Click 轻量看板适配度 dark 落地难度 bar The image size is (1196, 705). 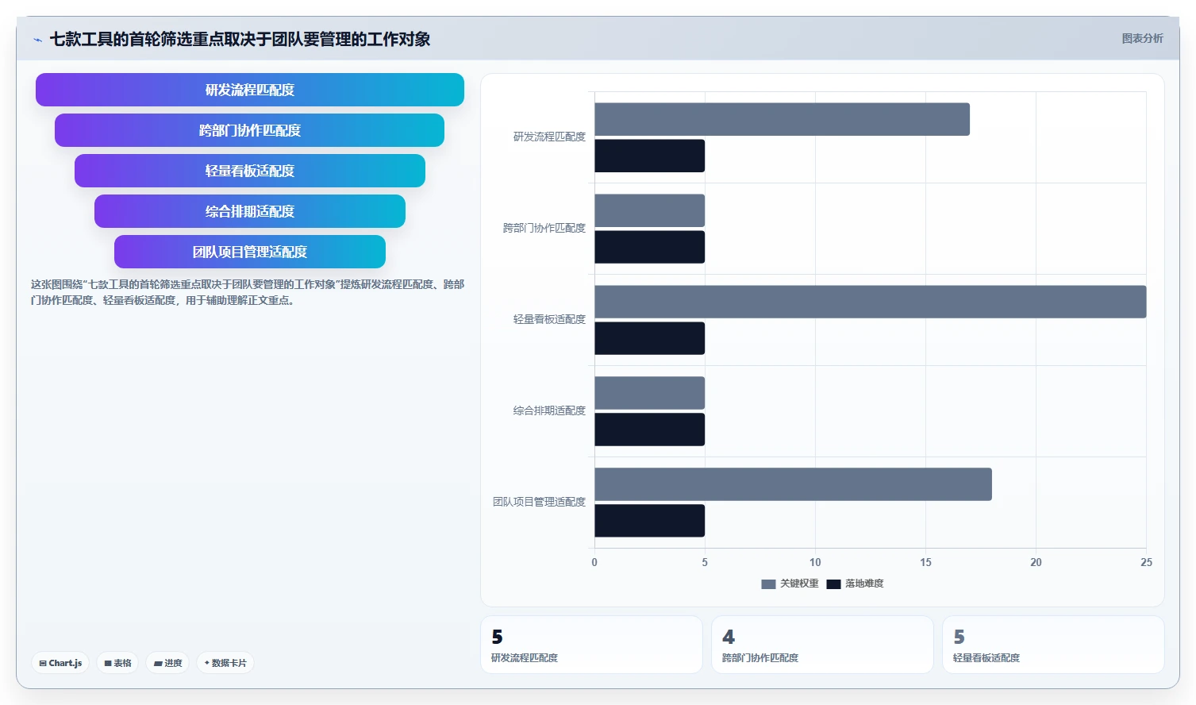pyautogui.click(x=649, y=338)
